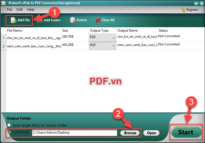Click the Size column header
Image resolution: width=205 pixels, height=143 pixels.
75,31
